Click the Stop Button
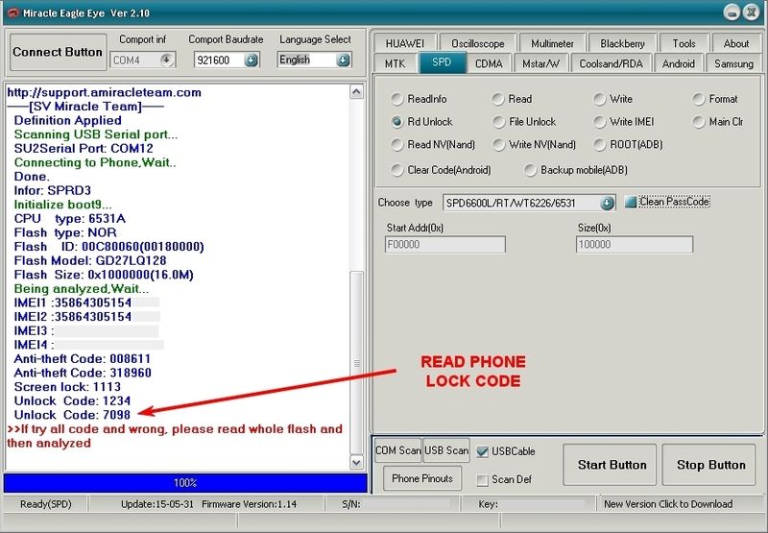The image size is (768, 533). pyautogui.click(x=710, y=465)
